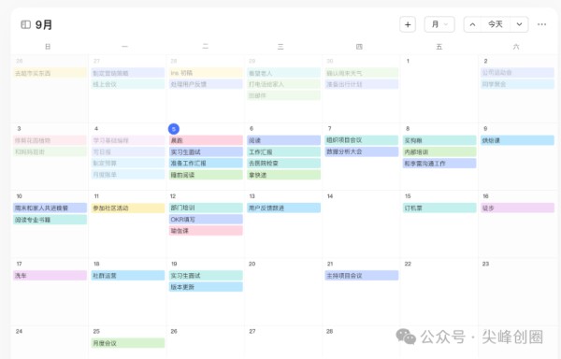
Task: Open the 准备工作汇报 event
Action: [206, 164]
